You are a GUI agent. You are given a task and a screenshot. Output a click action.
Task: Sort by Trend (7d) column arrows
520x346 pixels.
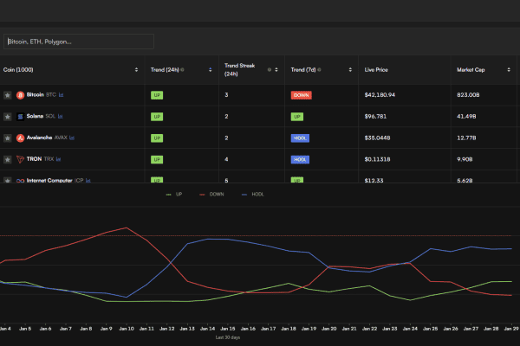pos(350,70)
